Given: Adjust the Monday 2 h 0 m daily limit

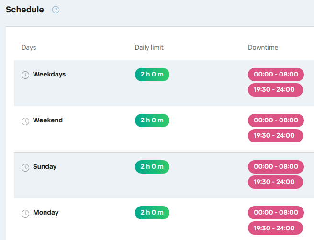Looking at the screenshot, I should point(152,213).
